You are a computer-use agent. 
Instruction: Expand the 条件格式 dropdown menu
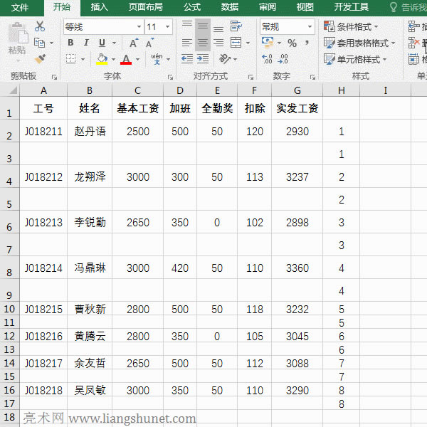(x=357, y=26)
